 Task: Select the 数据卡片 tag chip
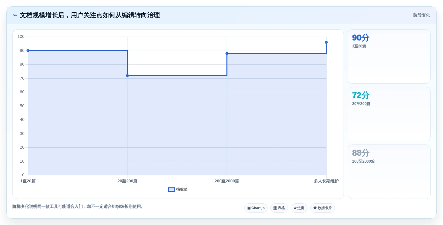pos(323,208)
